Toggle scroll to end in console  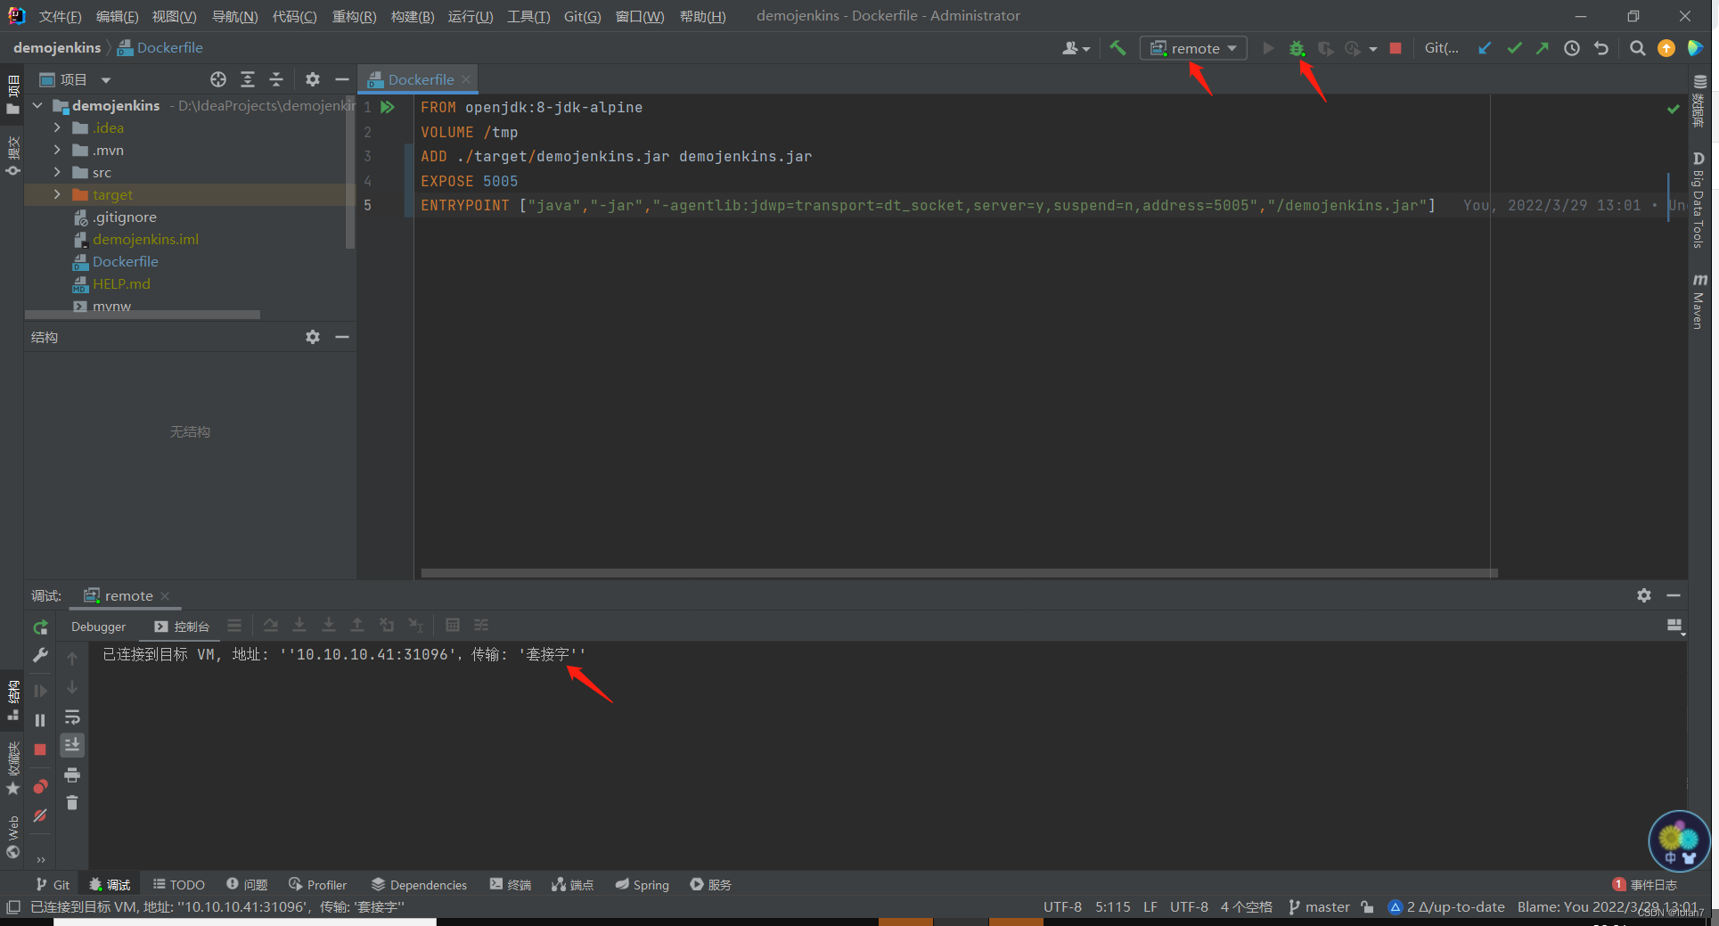click(72, 745)
